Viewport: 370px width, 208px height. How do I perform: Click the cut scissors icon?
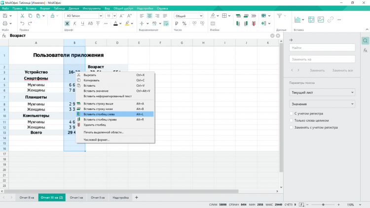tap(23, 16)
